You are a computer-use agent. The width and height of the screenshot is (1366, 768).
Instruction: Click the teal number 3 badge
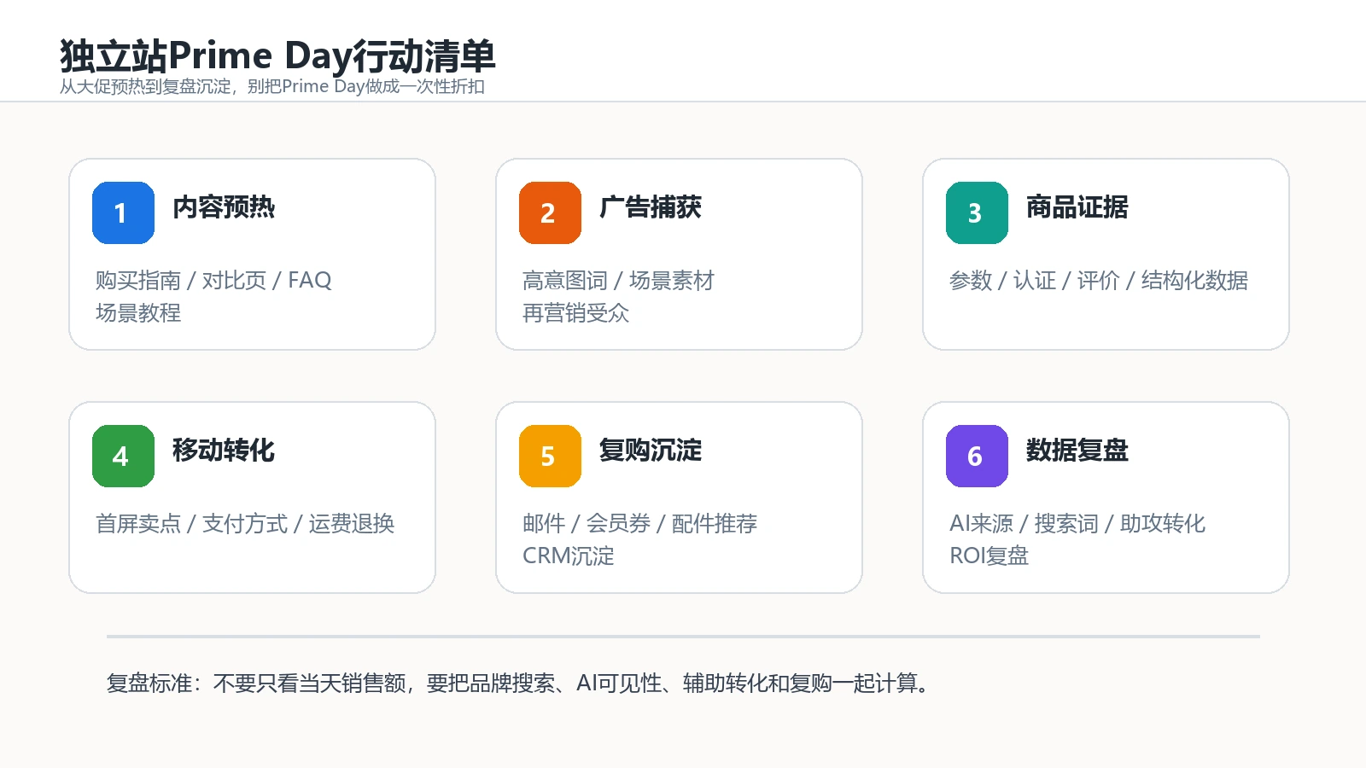pyautogui.click(x=977, y=212)
